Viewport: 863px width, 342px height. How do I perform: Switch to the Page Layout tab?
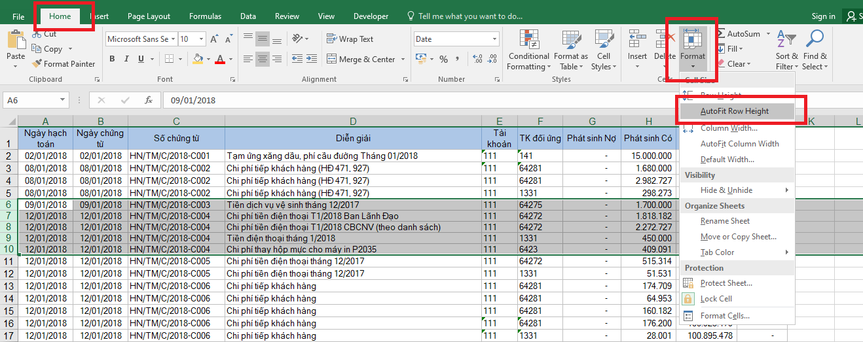(149, 16)
